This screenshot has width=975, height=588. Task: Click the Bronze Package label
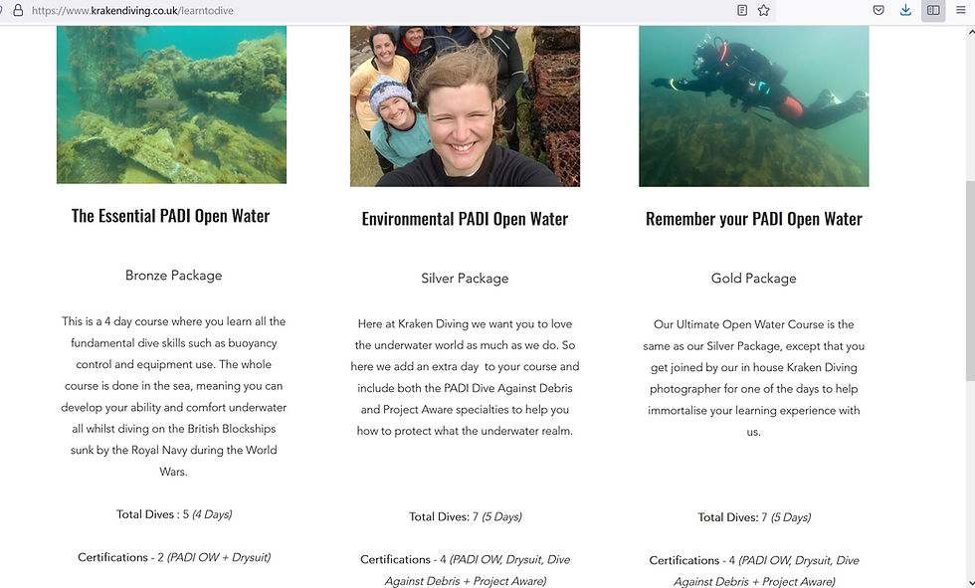[173, 276]
